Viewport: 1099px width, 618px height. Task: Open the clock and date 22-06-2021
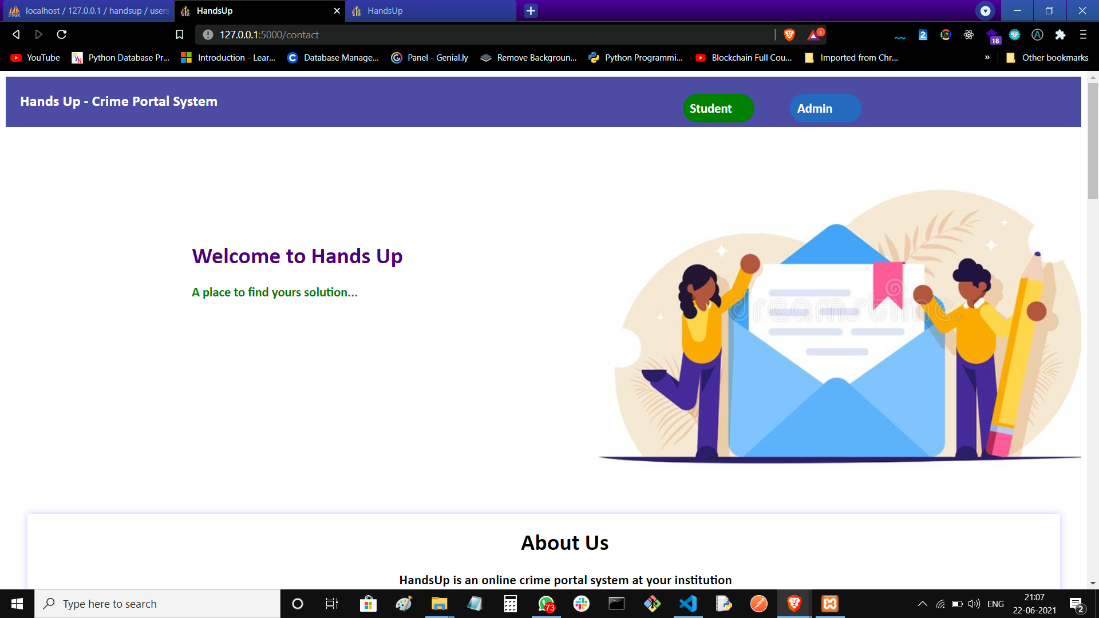1034,604
